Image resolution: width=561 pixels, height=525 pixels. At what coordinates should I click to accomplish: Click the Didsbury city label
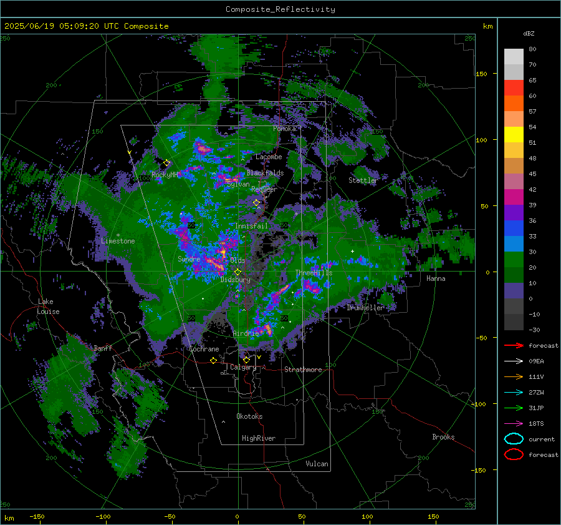(x=235, y=280)
